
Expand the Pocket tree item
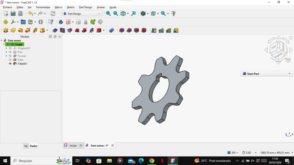[6, 56]
